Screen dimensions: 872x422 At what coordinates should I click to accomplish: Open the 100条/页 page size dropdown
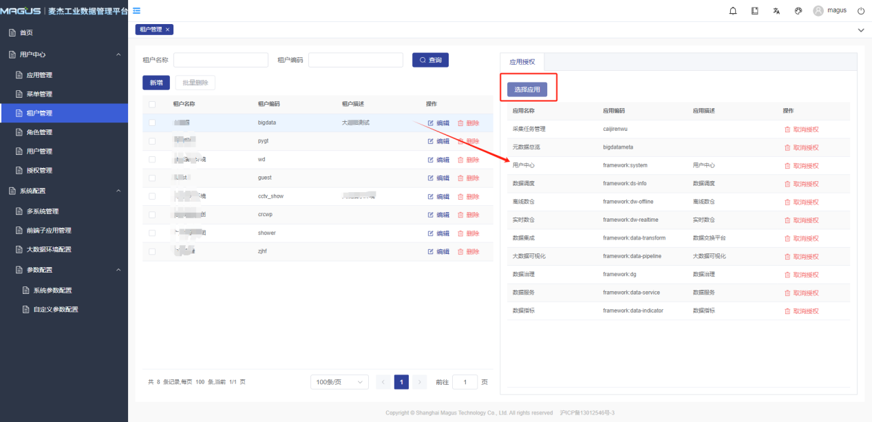click(339, 382)
